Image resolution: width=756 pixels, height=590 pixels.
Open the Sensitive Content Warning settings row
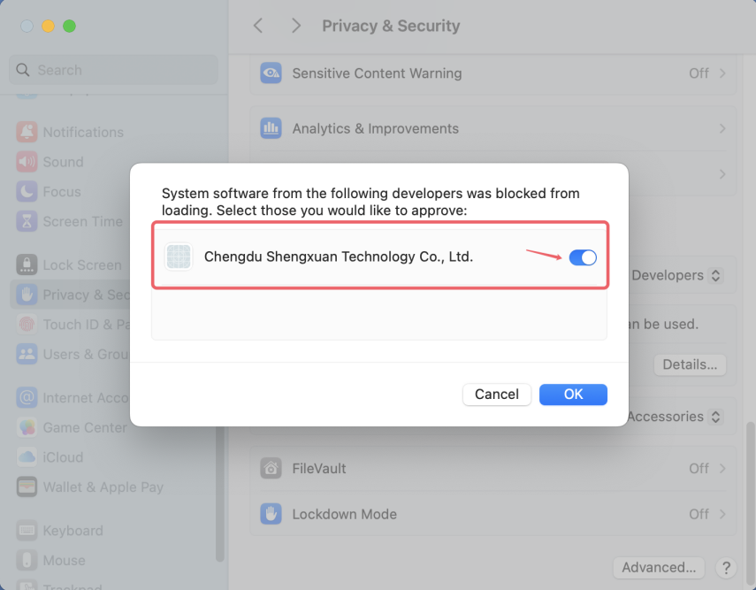tap(493, 73)
